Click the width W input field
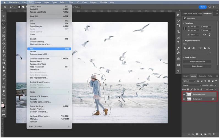This screenshot has width=220, height=138. (194, 27)
